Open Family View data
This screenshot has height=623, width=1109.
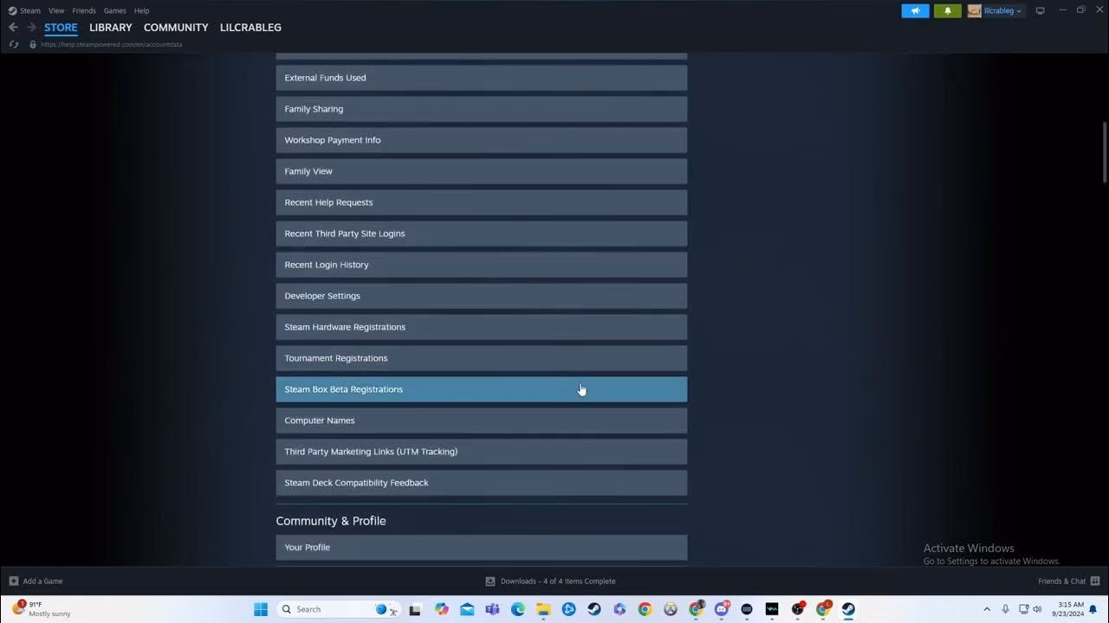[x=482, y=171]
